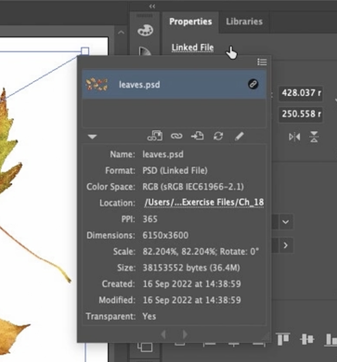The width and height of the screenshot is (337, 362).
Task: Expand the right-pointing chevron option
Action: (286, 245)
